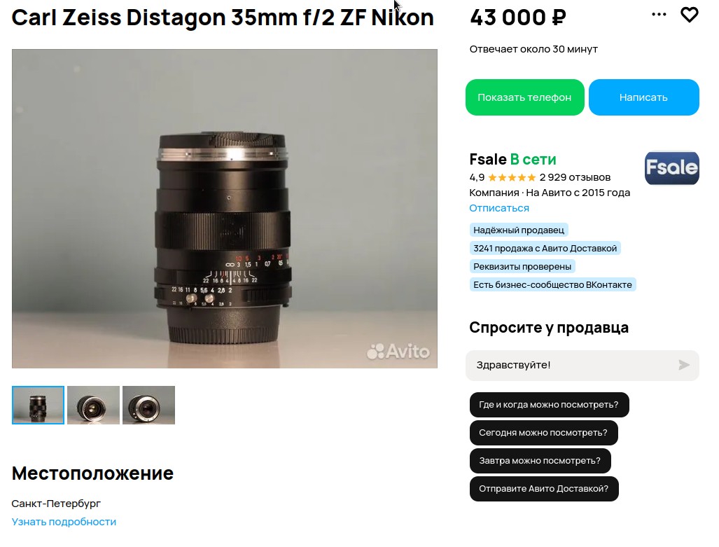This screenshot has height=547, width=719.
Task: Choose 'Отправите Авито Доставкой?' quick question
Action: [544, 489]
